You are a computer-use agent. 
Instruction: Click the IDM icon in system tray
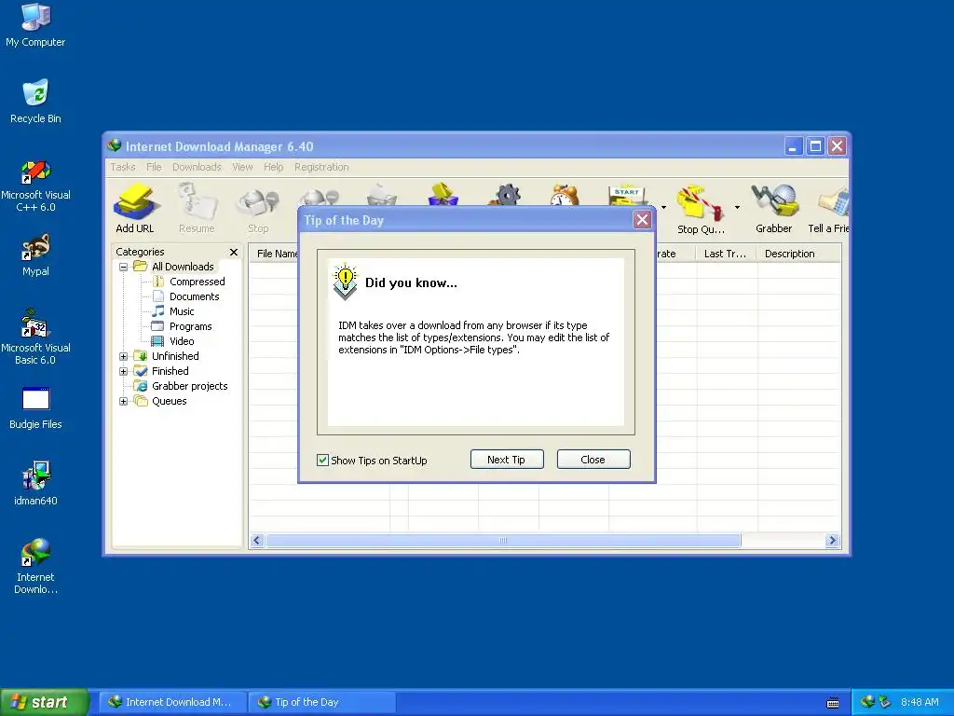(x=867, y=702)
